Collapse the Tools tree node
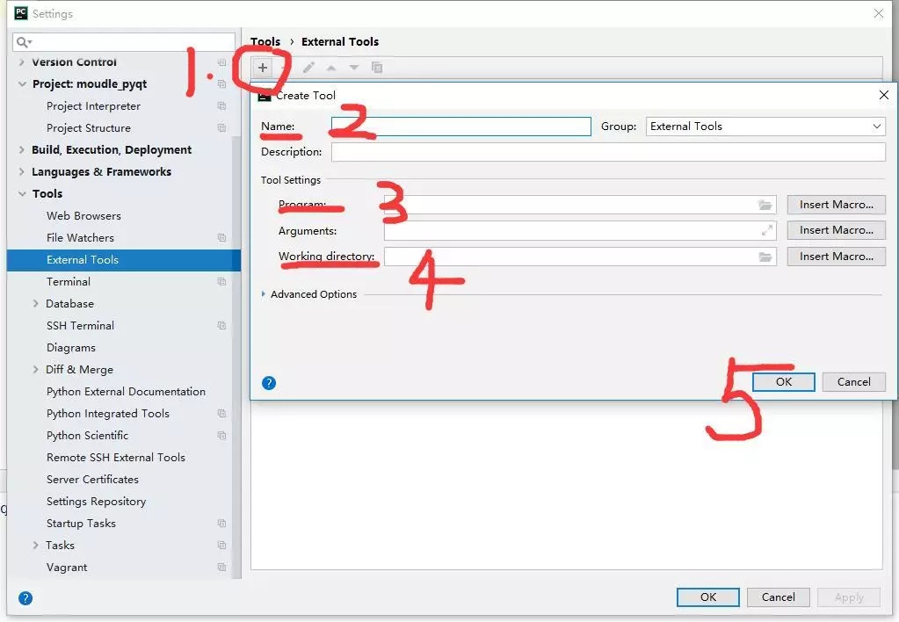 [x=22, y=194]
